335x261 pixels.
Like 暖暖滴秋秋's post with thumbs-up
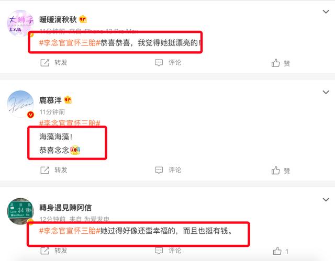276,63
